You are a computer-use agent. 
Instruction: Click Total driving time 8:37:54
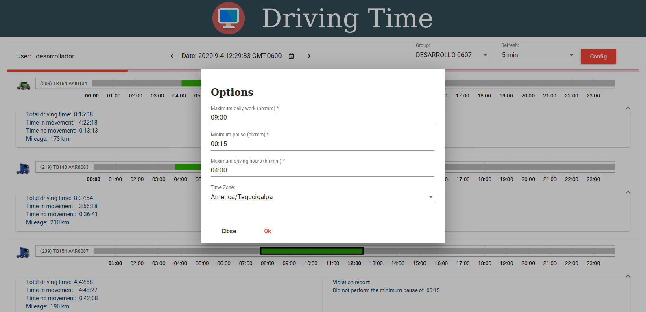59,198
